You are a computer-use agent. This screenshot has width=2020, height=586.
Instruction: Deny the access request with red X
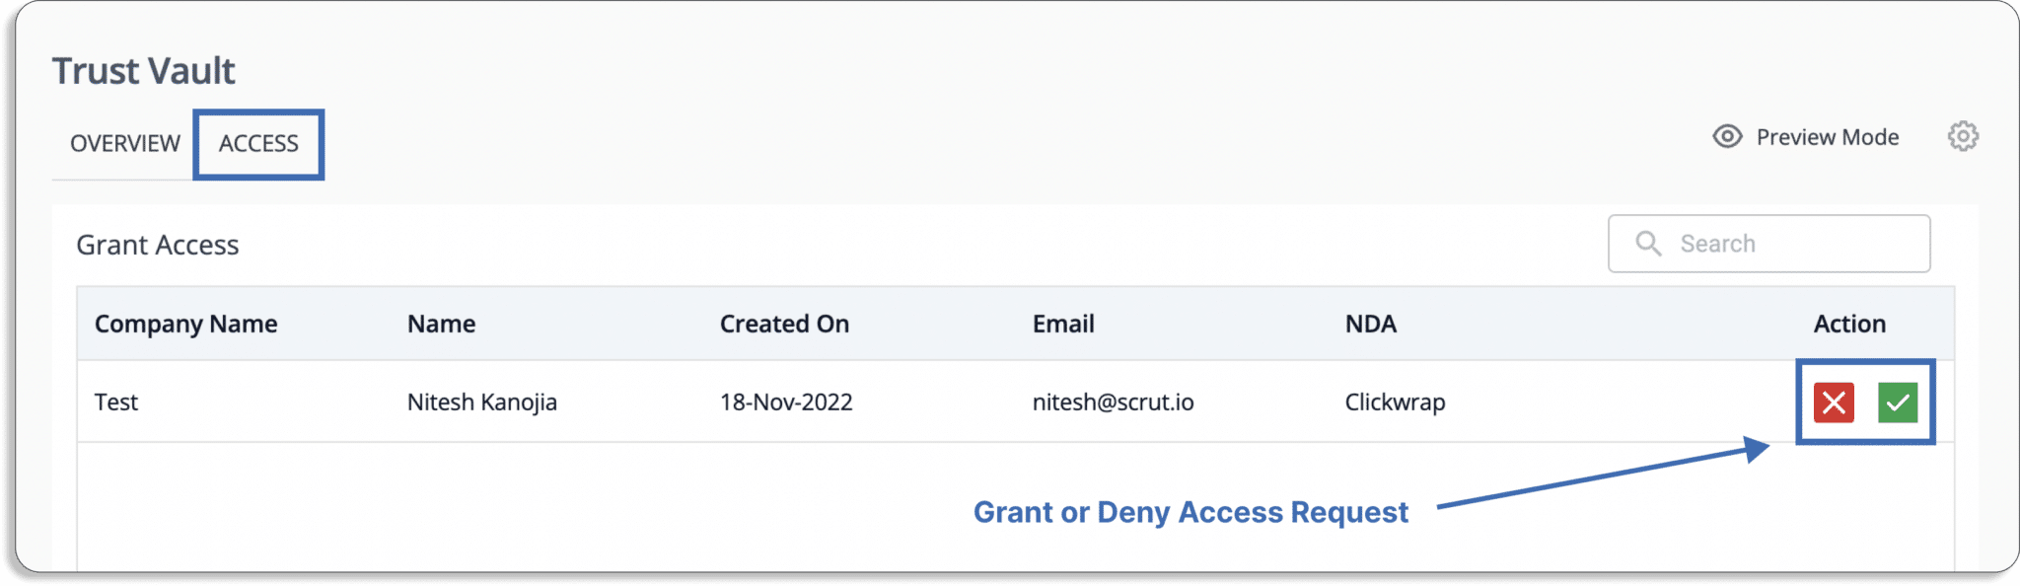pos(1834,403)
